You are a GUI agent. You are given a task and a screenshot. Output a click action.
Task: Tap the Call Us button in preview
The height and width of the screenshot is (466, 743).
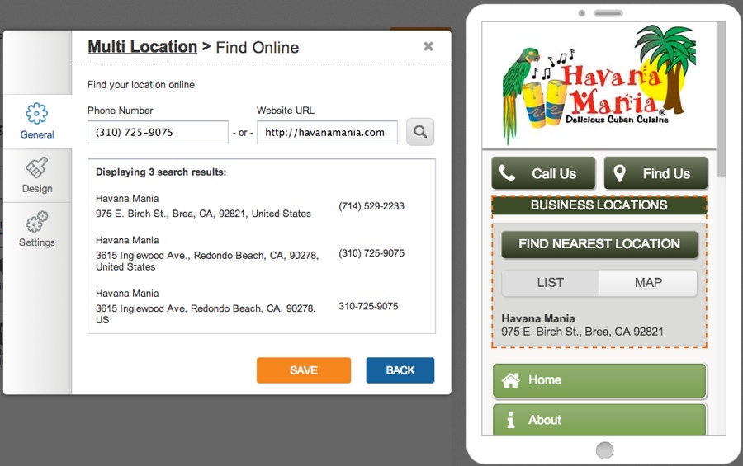click(x=543, y=173)
